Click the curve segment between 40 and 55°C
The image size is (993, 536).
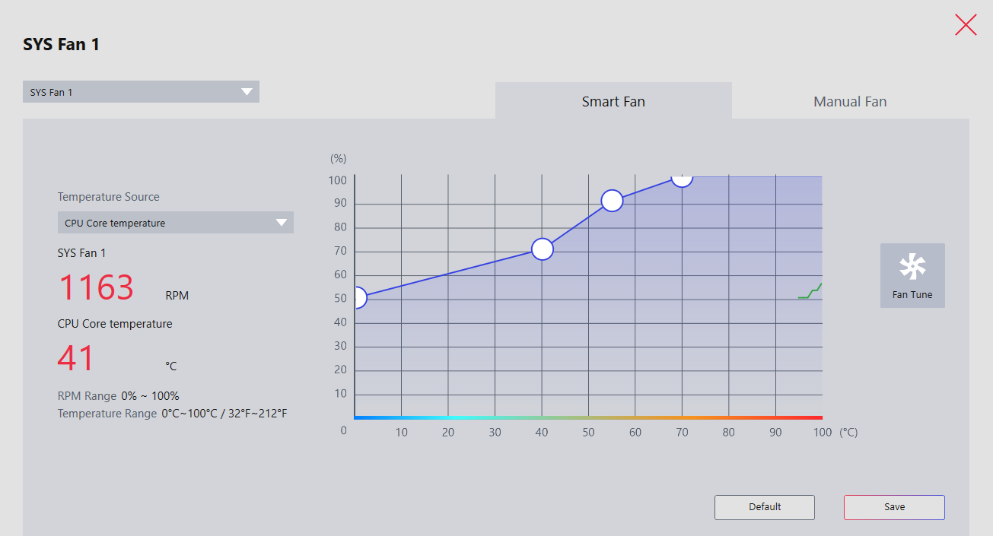[x=577, y=225]
